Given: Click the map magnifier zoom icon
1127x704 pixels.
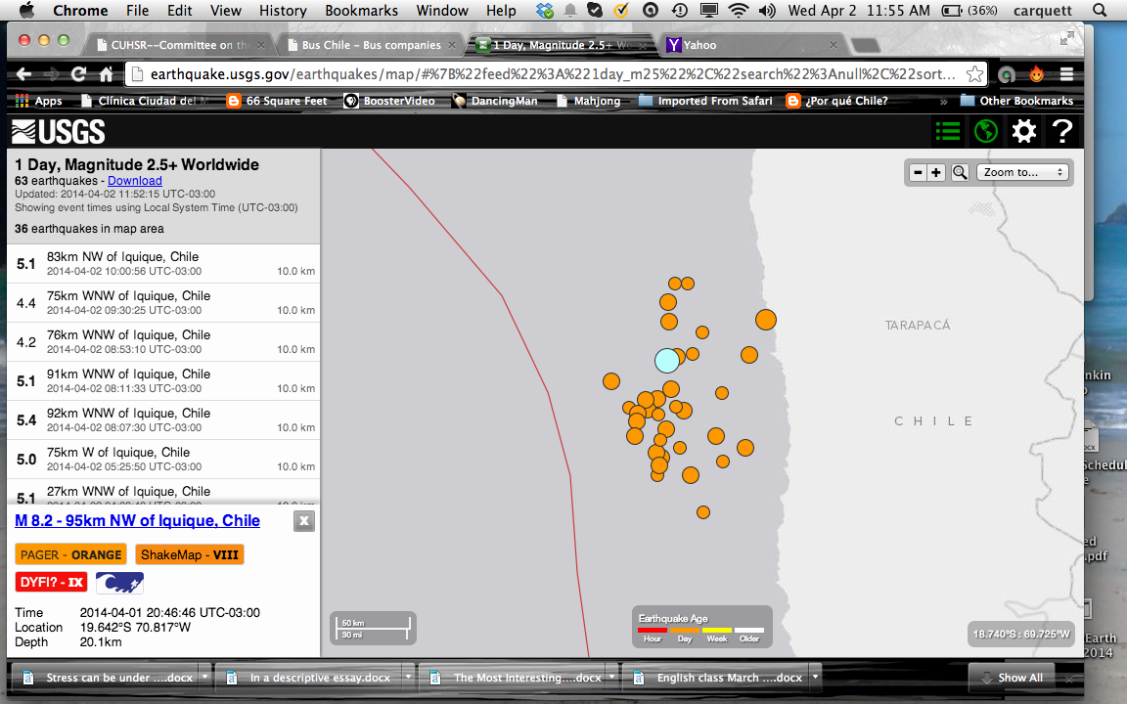Looking at the screenshot, I should [x=960, y=172].
